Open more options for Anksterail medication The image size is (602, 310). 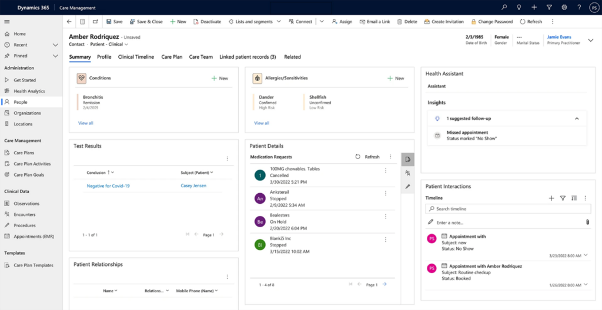(386, 193)
